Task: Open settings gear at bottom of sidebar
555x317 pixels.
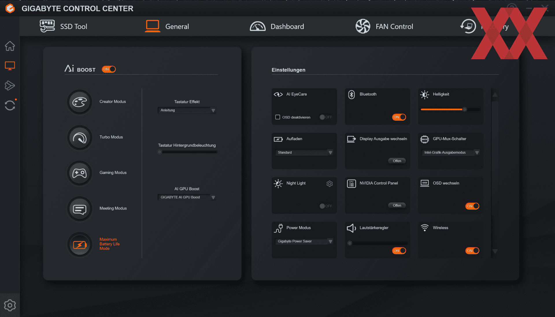Action: (x=10, y=305)
